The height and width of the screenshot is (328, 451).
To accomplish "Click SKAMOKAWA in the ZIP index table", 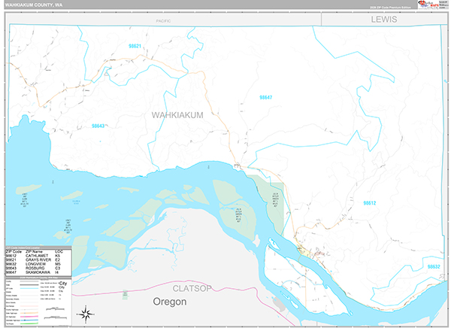I will [38, 272].
